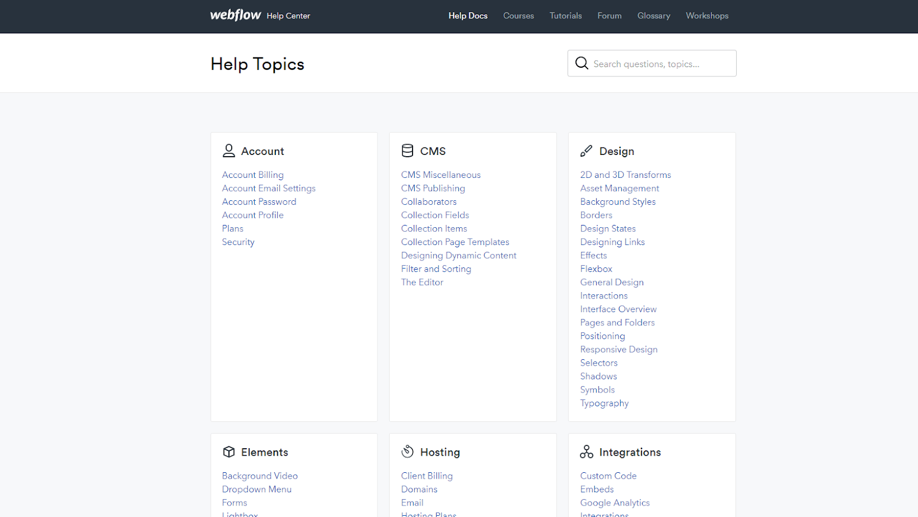This screenshot has height=517, width=918.
Task: Open Collection Page Templates topic
Action: [x=455, y=242]
